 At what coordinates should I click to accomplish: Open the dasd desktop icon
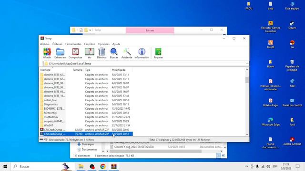coord(270,6)
